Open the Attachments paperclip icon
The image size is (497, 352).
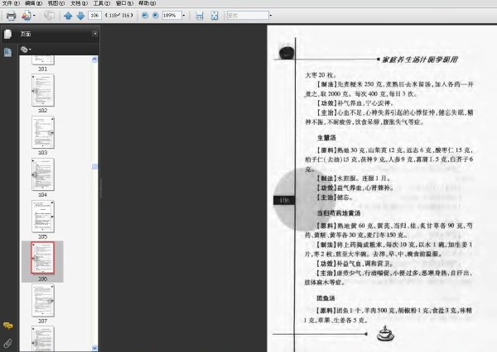8,344
